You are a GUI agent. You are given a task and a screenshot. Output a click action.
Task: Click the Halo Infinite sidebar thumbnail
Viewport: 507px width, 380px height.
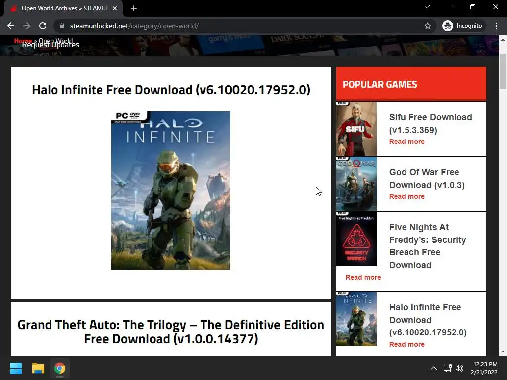tap(356, 319)
